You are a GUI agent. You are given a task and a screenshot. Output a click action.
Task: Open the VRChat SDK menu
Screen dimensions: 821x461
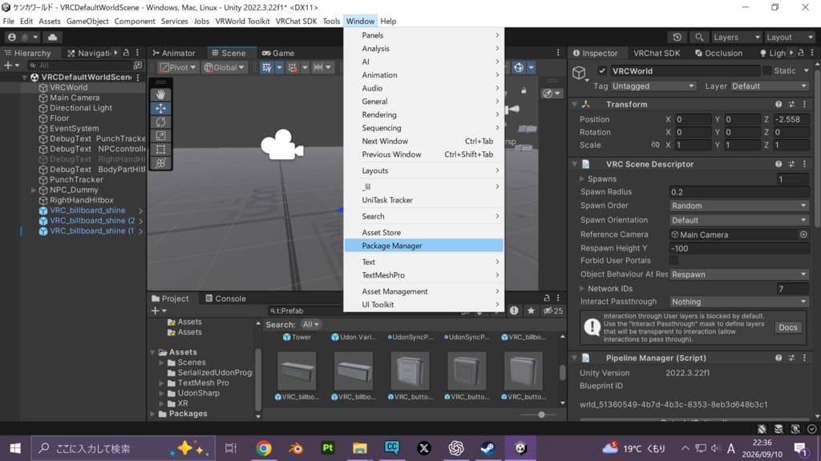[x=296, y=22]
